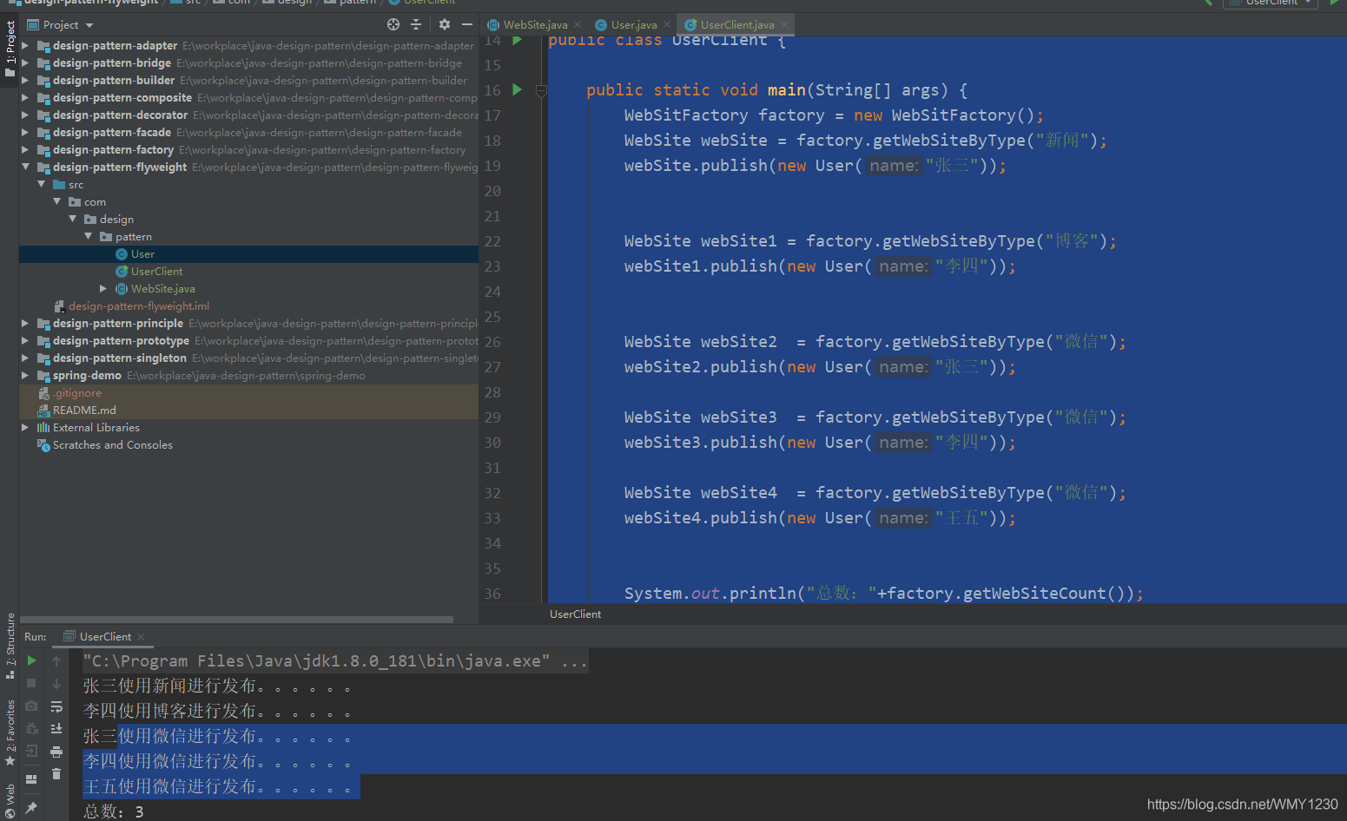The width and height of the screenshot is (1347, 821).
Task: Click the Up the stack trace arrow
Action: [x=56, y=660]
